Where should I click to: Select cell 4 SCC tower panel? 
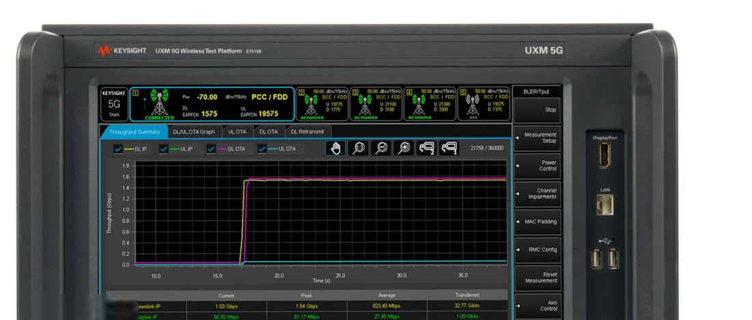pos(430,104)
